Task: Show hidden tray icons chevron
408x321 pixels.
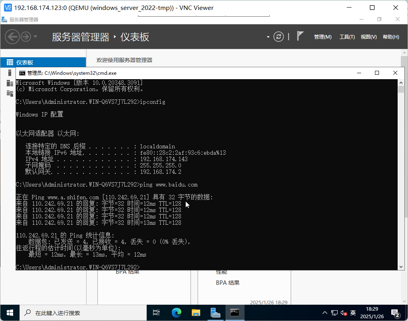Action: pos(325,313)
